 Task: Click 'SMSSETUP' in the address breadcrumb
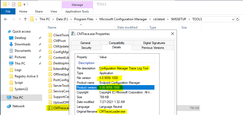coord(178,19)
